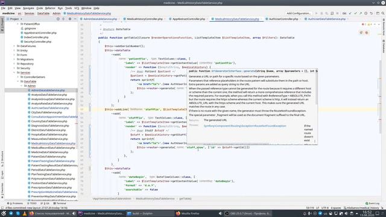Click the locate file target icon in Project panel
This screenshot has width=386, height=217.
point(58,19)
